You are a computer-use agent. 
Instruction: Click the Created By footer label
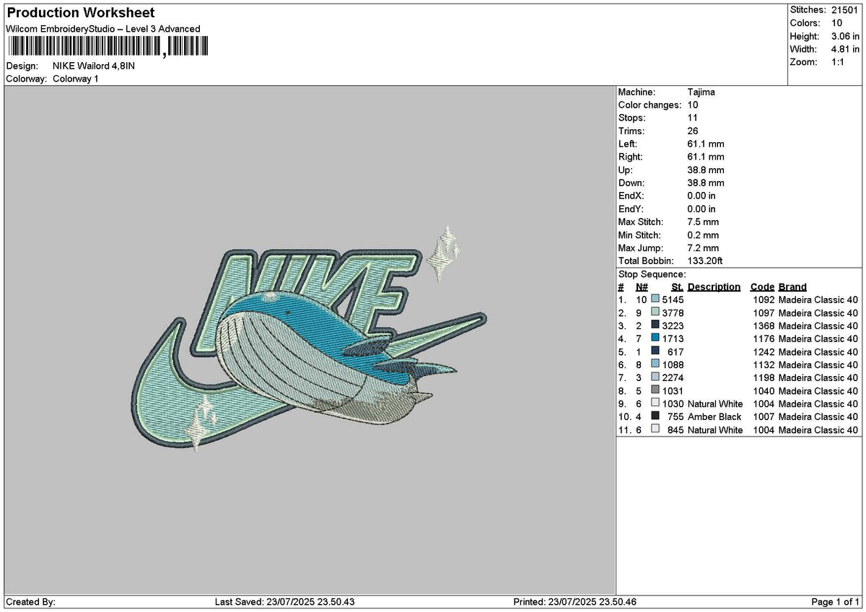(x=30, y=602)
